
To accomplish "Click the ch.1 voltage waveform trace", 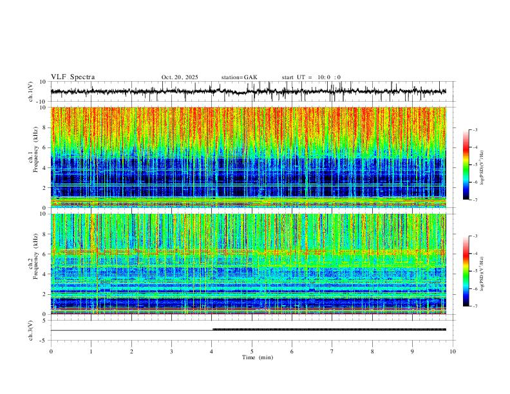I will 248,91.
